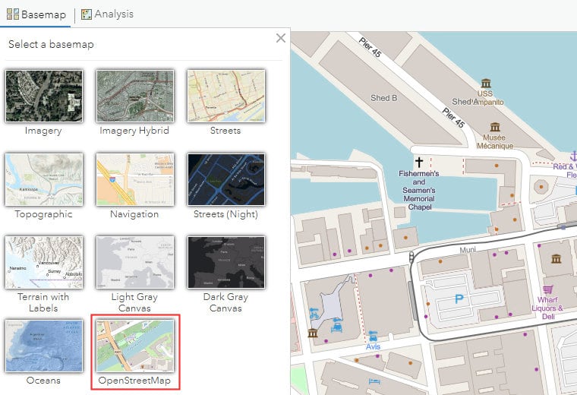Screen dimensions: 577x395
Task: Close the basemap selection panel
Action: click(x=281, y=38)
